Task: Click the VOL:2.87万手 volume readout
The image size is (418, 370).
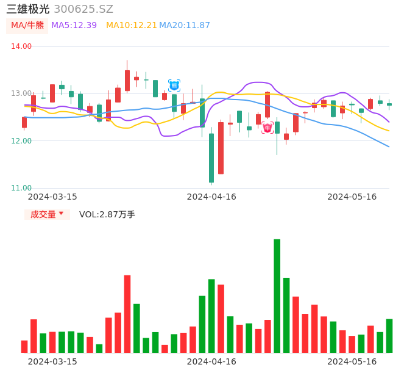Action: 107,214
